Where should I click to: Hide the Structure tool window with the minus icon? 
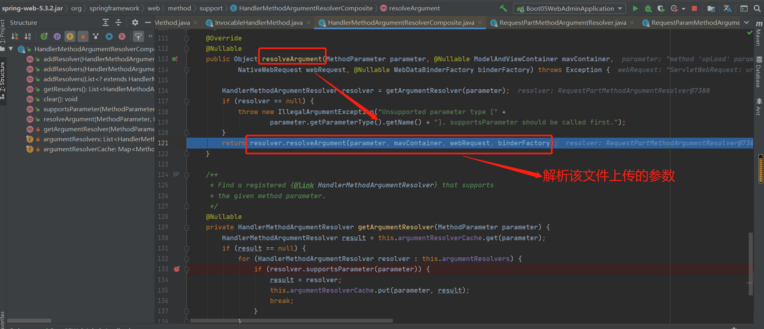click(x=148, y=23)
